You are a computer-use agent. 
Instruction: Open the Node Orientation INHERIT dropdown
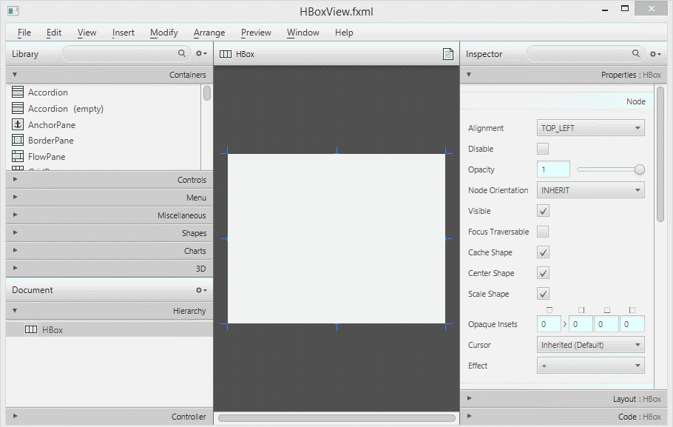[x=591, y=190]
